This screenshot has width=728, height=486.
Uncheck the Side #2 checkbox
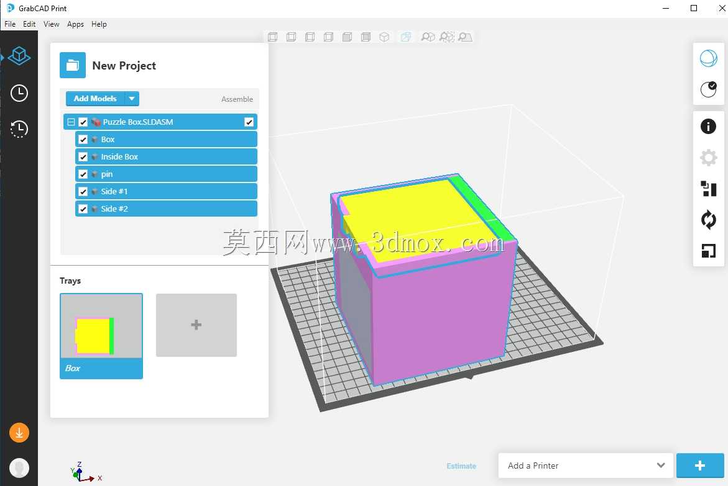pyautogui.click(x=83, y=209)
